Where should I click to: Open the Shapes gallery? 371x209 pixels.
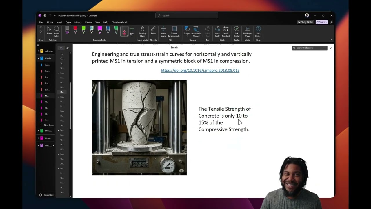pos(187,31)
